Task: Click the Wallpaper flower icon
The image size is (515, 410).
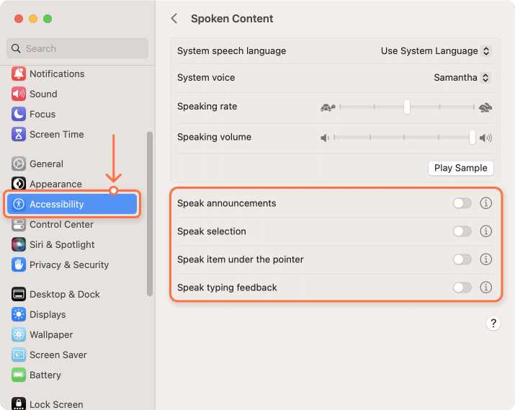Action: tap(19, 335)
